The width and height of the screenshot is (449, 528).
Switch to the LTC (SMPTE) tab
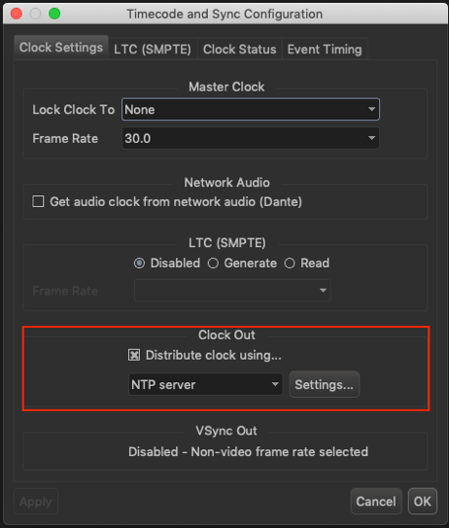click(x=153, y=50)
